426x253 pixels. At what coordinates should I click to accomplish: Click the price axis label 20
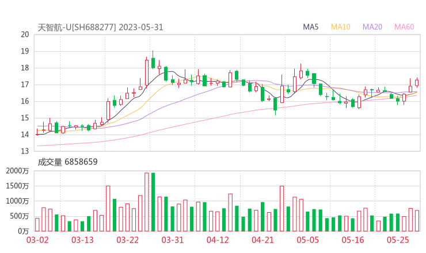tap(25, 34)
